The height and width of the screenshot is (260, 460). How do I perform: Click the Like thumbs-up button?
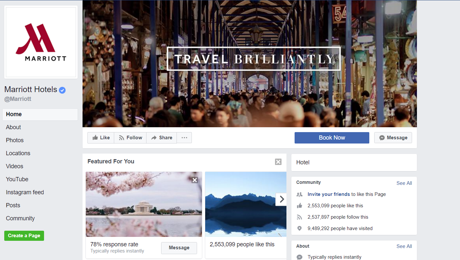tap(101, 138)
